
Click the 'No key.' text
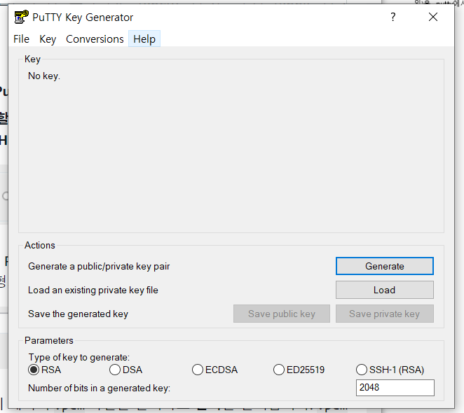(x=44, y=76)
